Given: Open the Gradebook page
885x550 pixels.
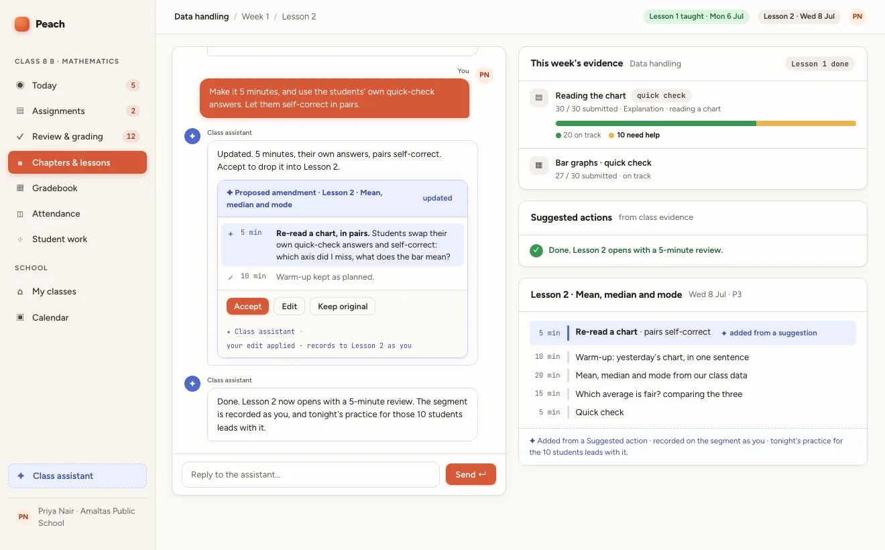Looking at the screenshot, I should (x=77, y=188).
